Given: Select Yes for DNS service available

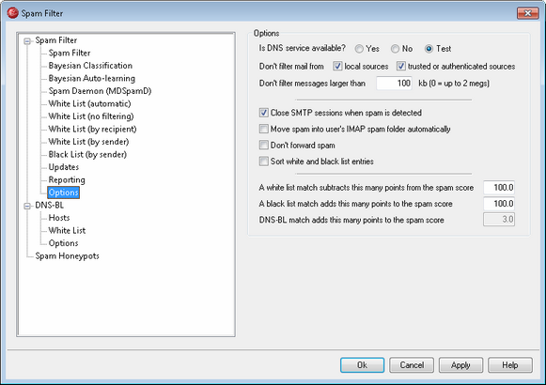Looking at the screenshot, I should click(x=359, y=49).
